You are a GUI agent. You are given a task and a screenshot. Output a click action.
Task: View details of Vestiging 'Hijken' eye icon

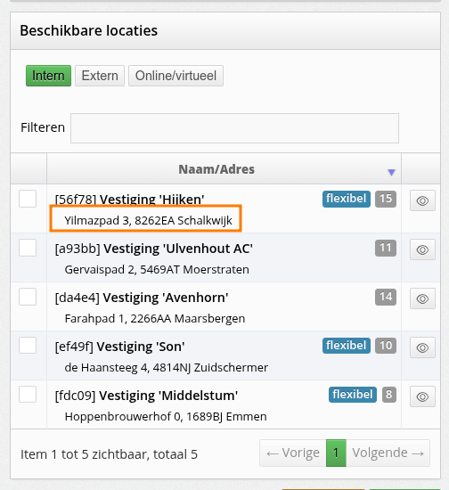(x=422, y=200)
